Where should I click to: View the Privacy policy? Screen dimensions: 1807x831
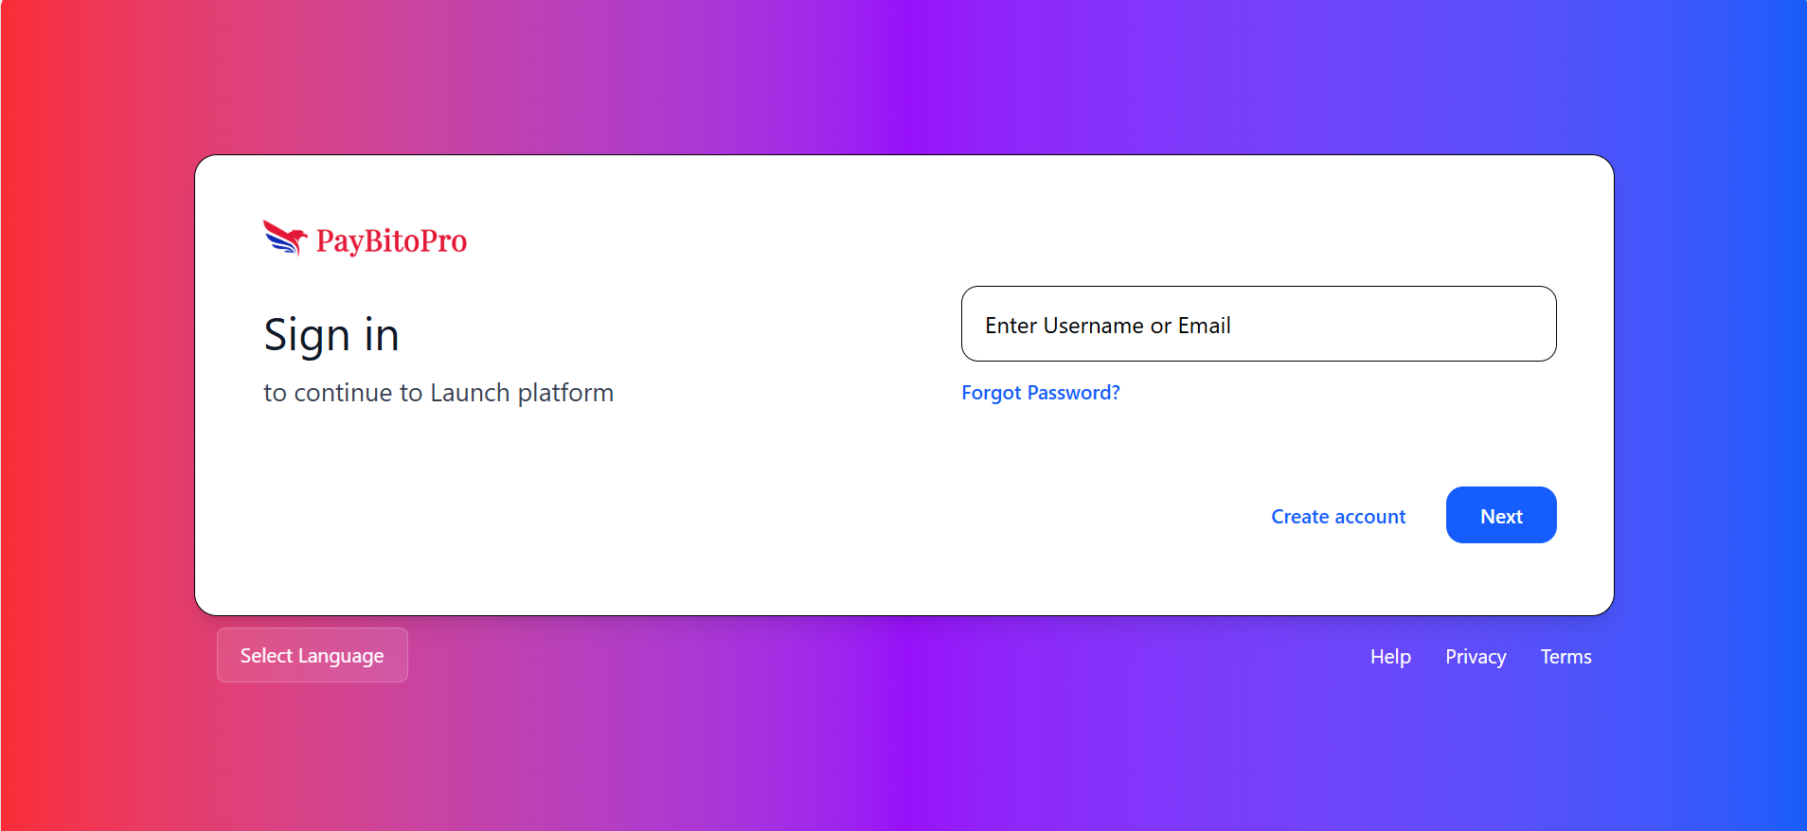1475,656
